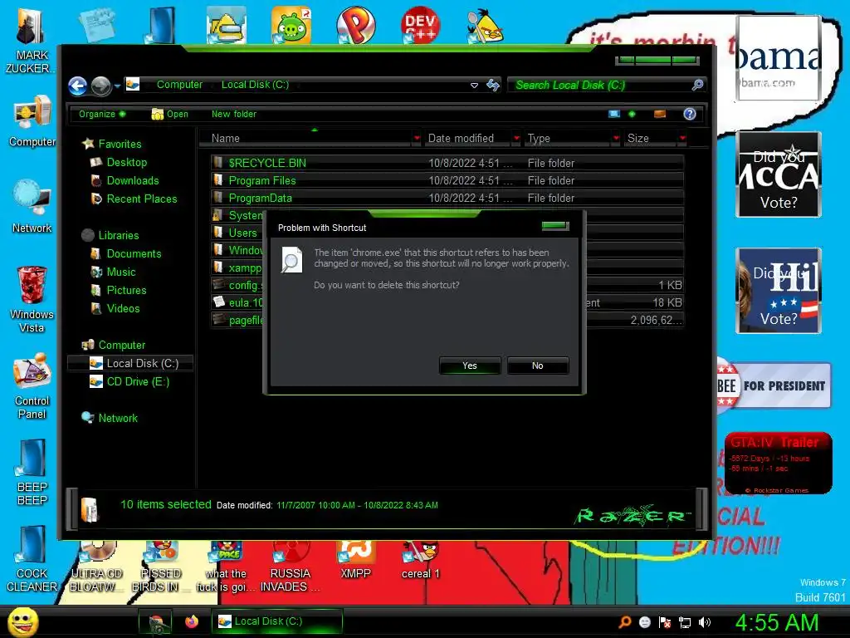The image size is (850, 638).
Task: Select Computer in the navigation pane
Action: (x=113, y=345)
